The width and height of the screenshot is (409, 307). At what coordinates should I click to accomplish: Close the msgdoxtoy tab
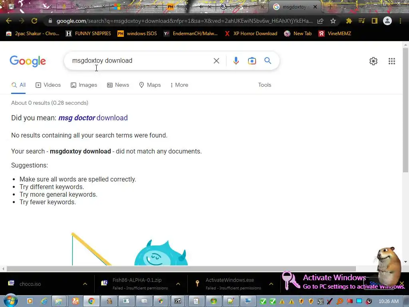click(315, 7)
